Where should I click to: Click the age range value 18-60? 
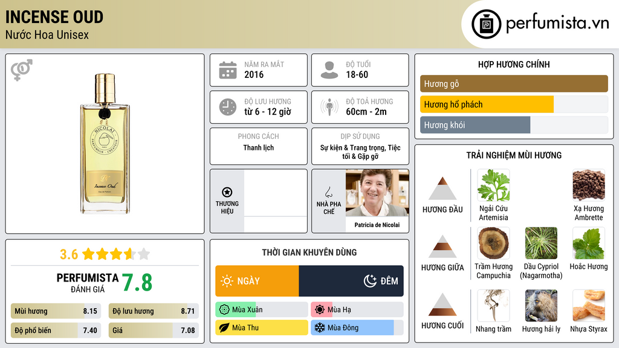357,74
